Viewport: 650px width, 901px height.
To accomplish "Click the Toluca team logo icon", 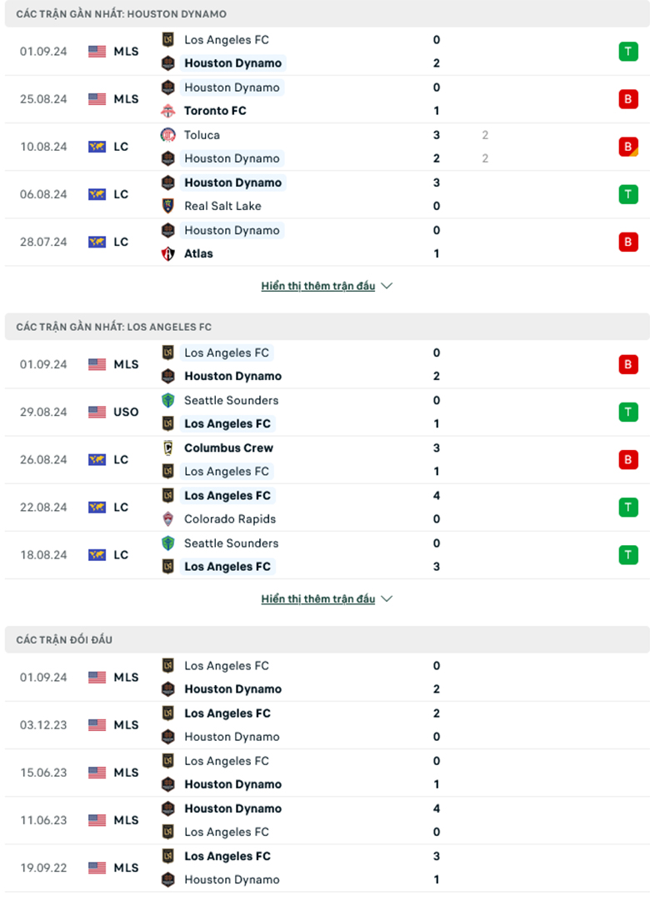I will (167, 135).
